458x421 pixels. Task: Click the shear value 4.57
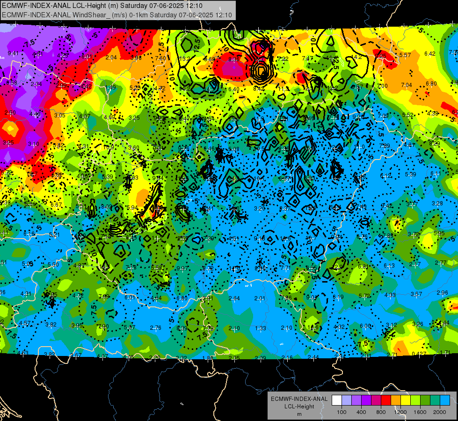click(25, 323)
